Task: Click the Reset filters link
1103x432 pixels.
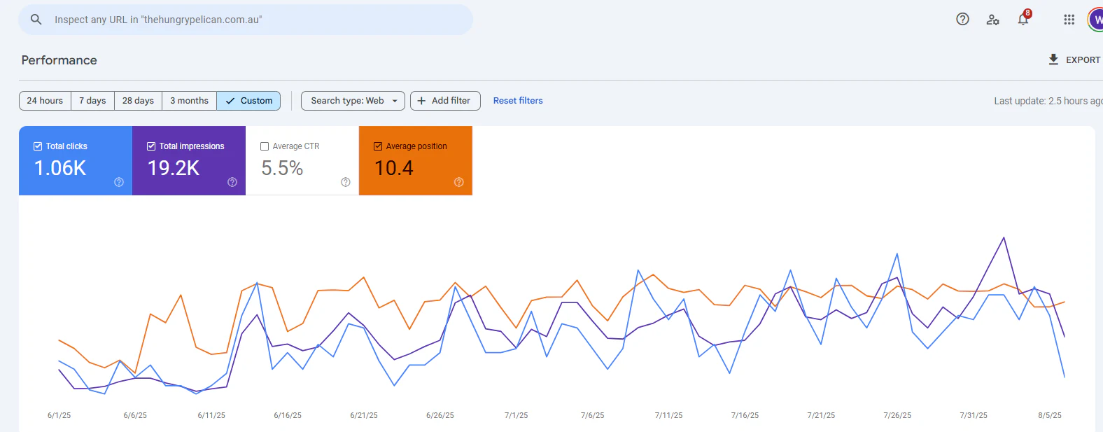Action: click(x=518, y=101)
